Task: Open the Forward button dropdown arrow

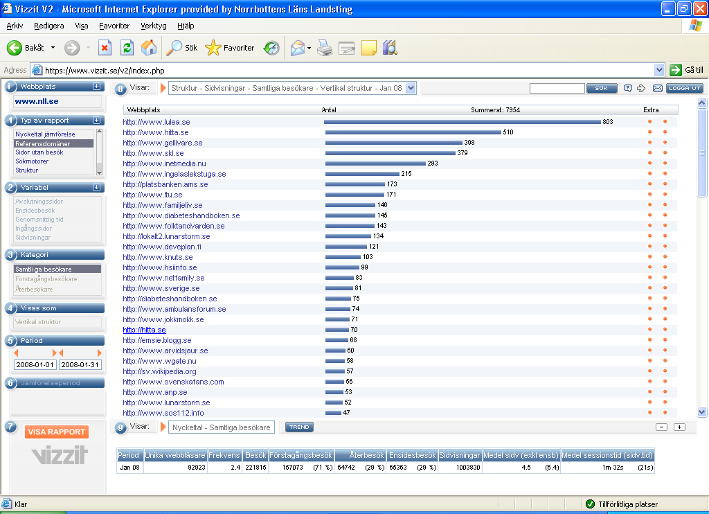Action: click(x=88, y=48)
